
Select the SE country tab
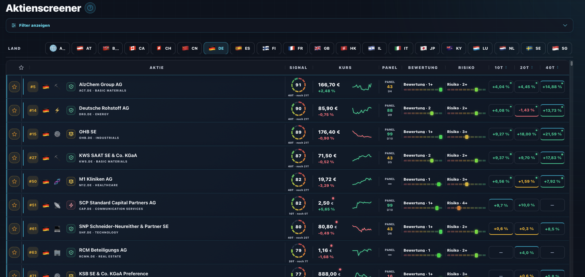coord(533,48)
